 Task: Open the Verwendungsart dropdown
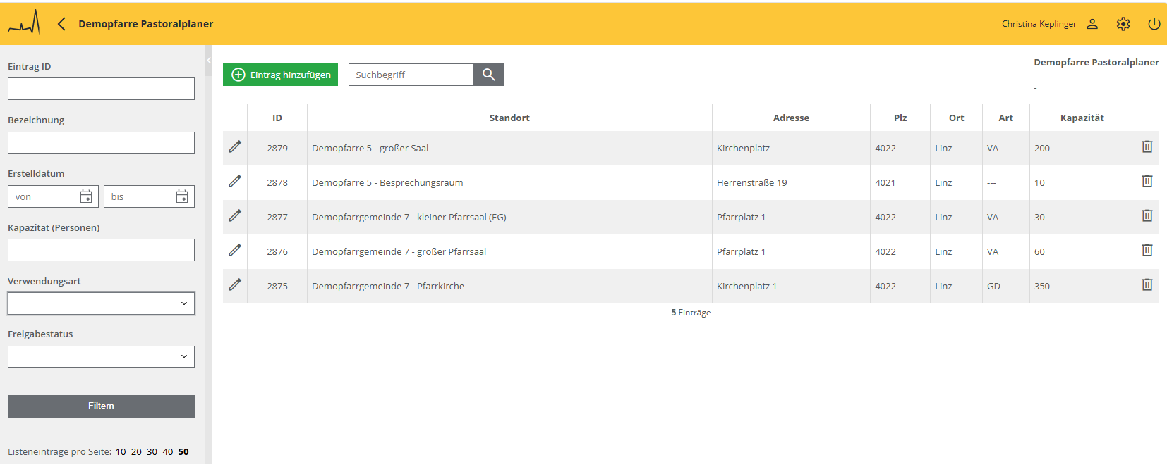click(101, 303)
